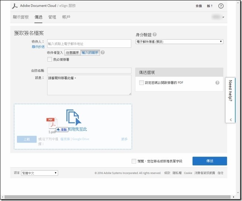Click the 升級 header link

tap(199, 6)
